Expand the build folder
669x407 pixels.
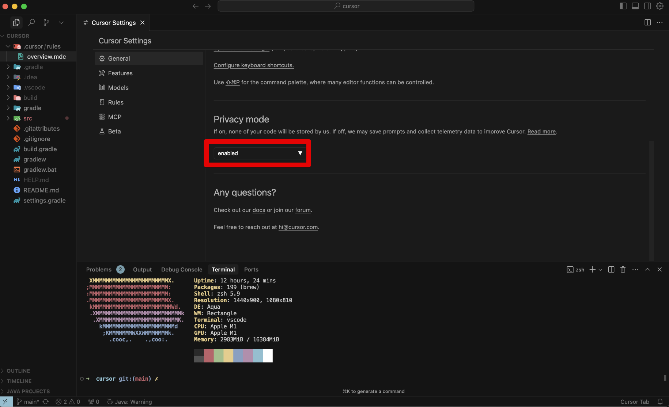[x=38, y=98]
